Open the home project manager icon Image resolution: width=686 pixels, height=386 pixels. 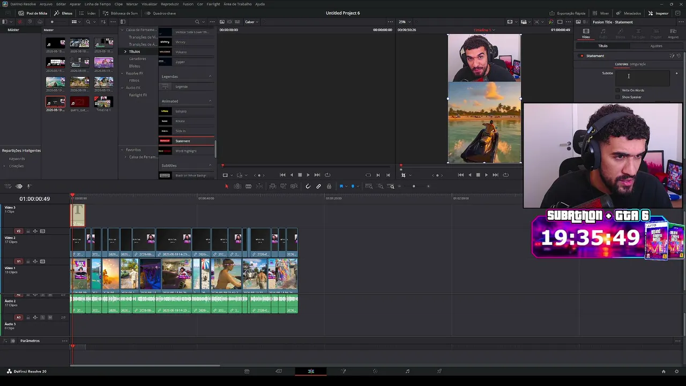tap(663, 371)
